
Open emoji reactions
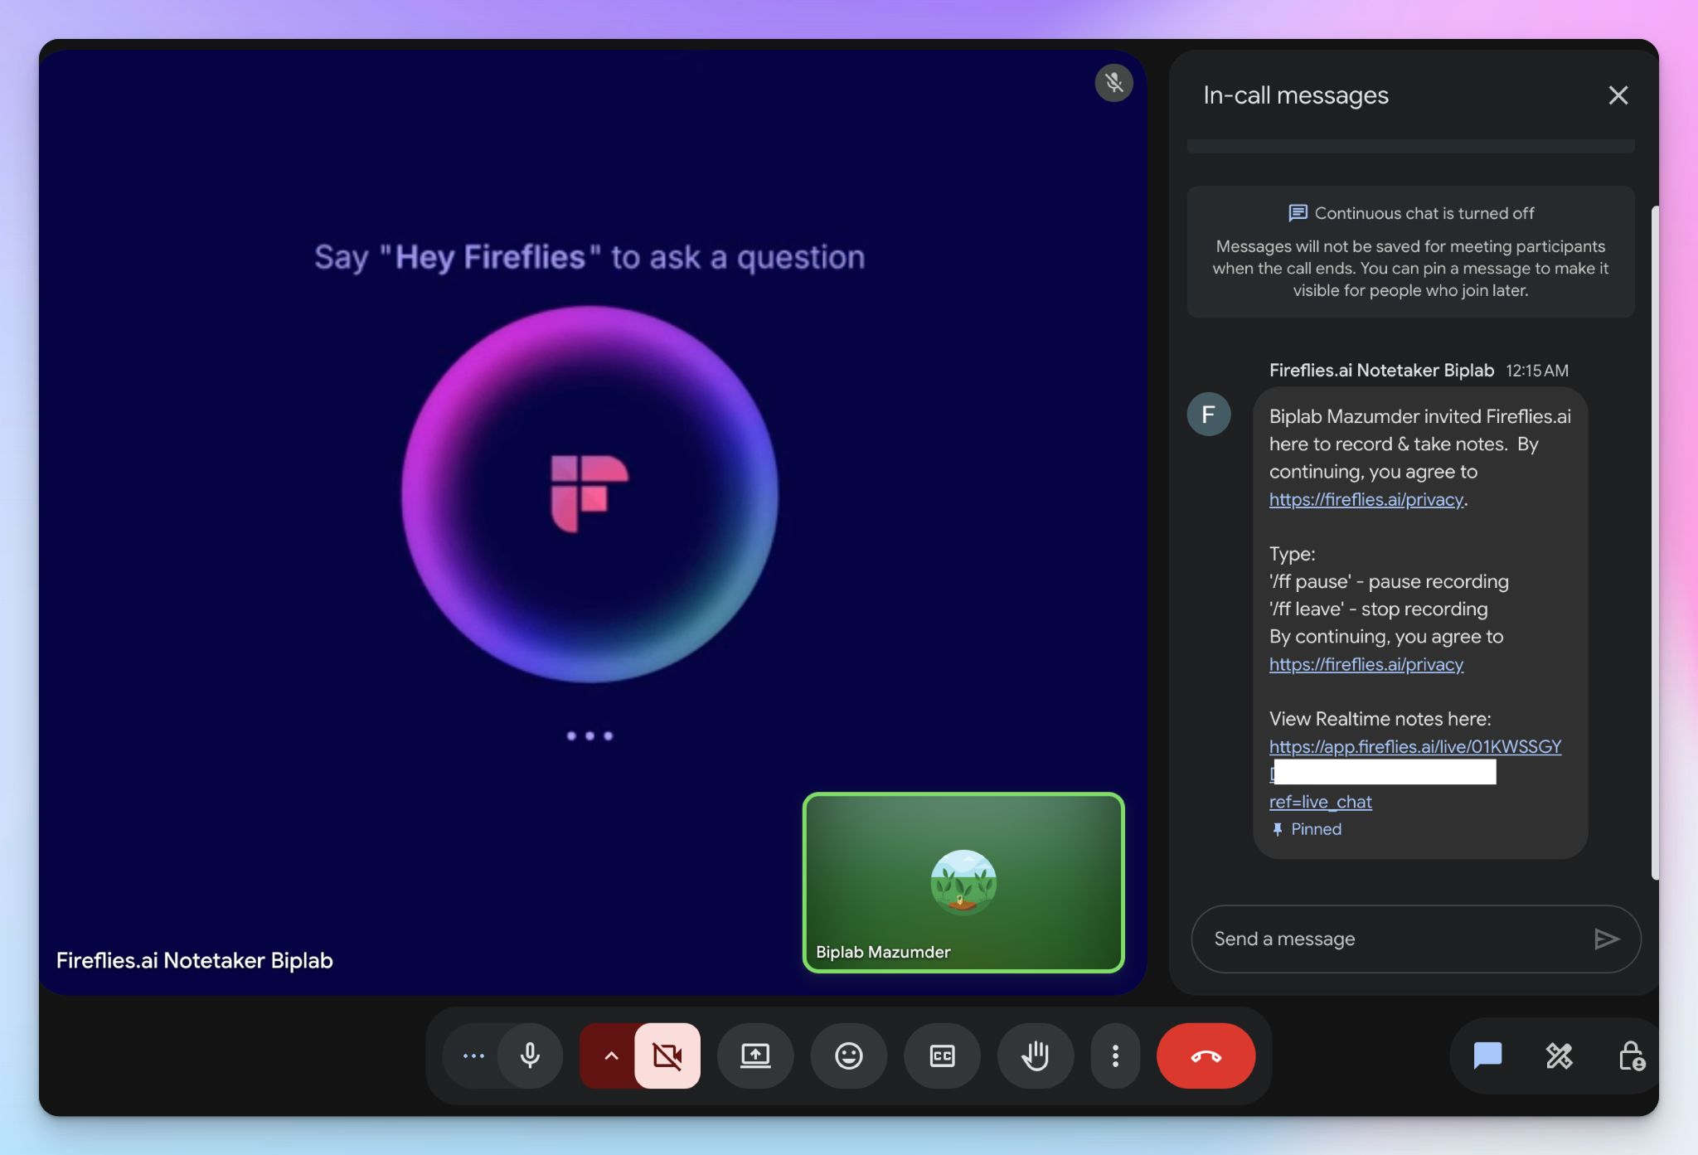[x=848, y=1056]
